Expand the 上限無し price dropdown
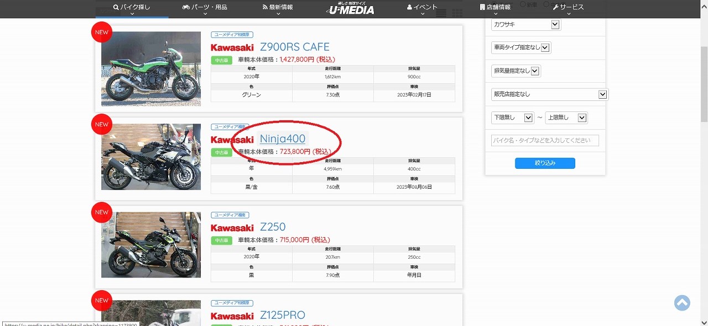Viewport: 708px width, 326px height. (x=566, y=117)
